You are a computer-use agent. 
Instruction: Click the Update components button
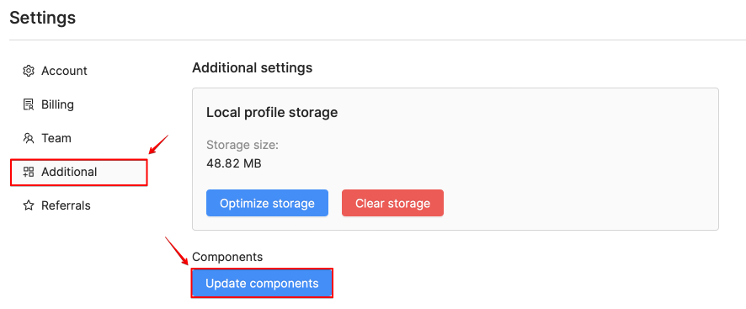262,283
